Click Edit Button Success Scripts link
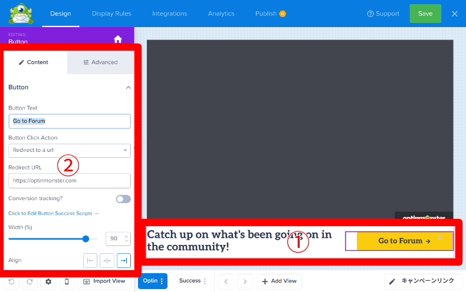Screen dimensions: 466x292 [54, 213]
